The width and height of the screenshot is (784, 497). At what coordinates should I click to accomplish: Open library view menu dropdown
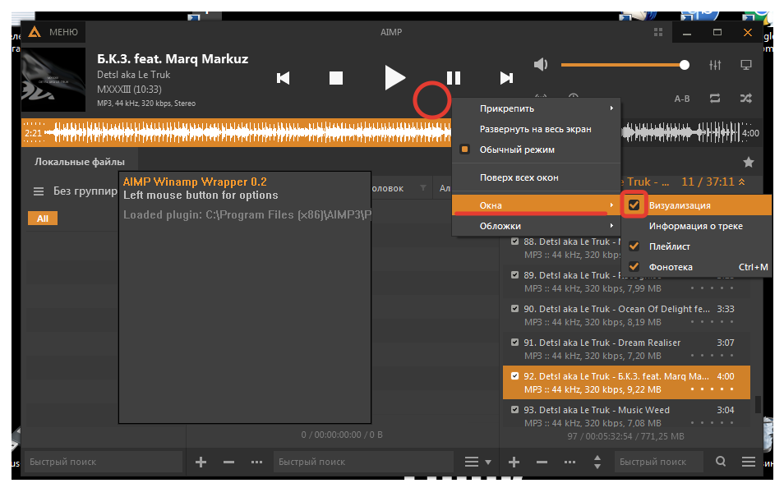[477, 462]
